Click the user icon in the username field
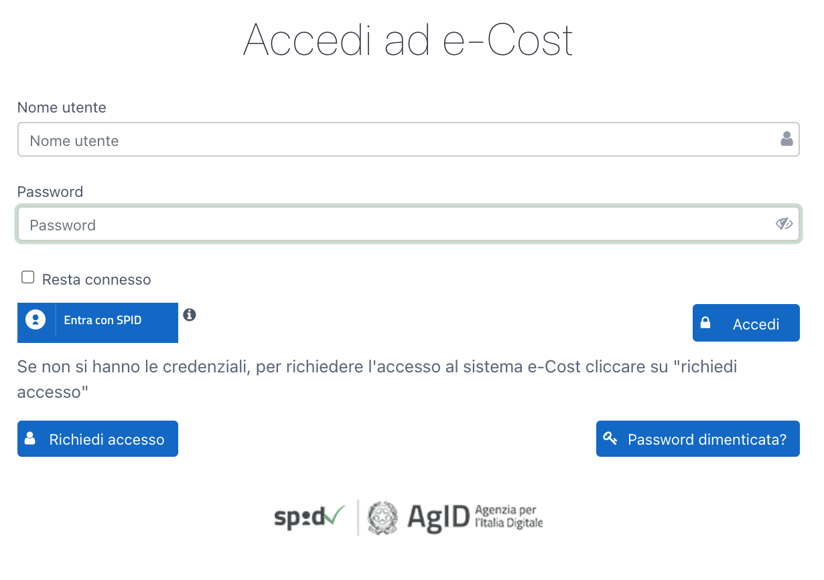The width and height of the screenshot is (824, 580). [786, 139]
